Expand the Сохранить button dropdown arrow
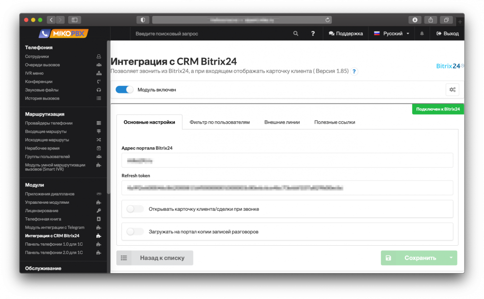The image size is (484, 299). pyautogui.click(x=451, y=258)
